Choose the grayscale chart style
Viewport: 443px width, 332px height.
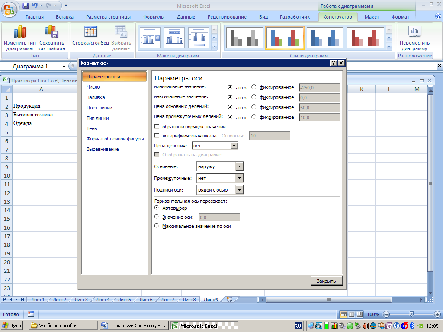[244, 38]
